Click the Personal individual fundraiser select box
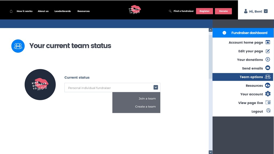This screenshot has height=154, width=274. [112, 87]
